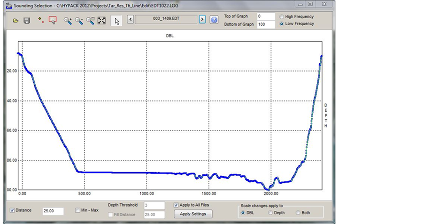This screenshot has height=224, width=424.
Task: Click the Bottom of Graph input field
Action: [266, 24]
